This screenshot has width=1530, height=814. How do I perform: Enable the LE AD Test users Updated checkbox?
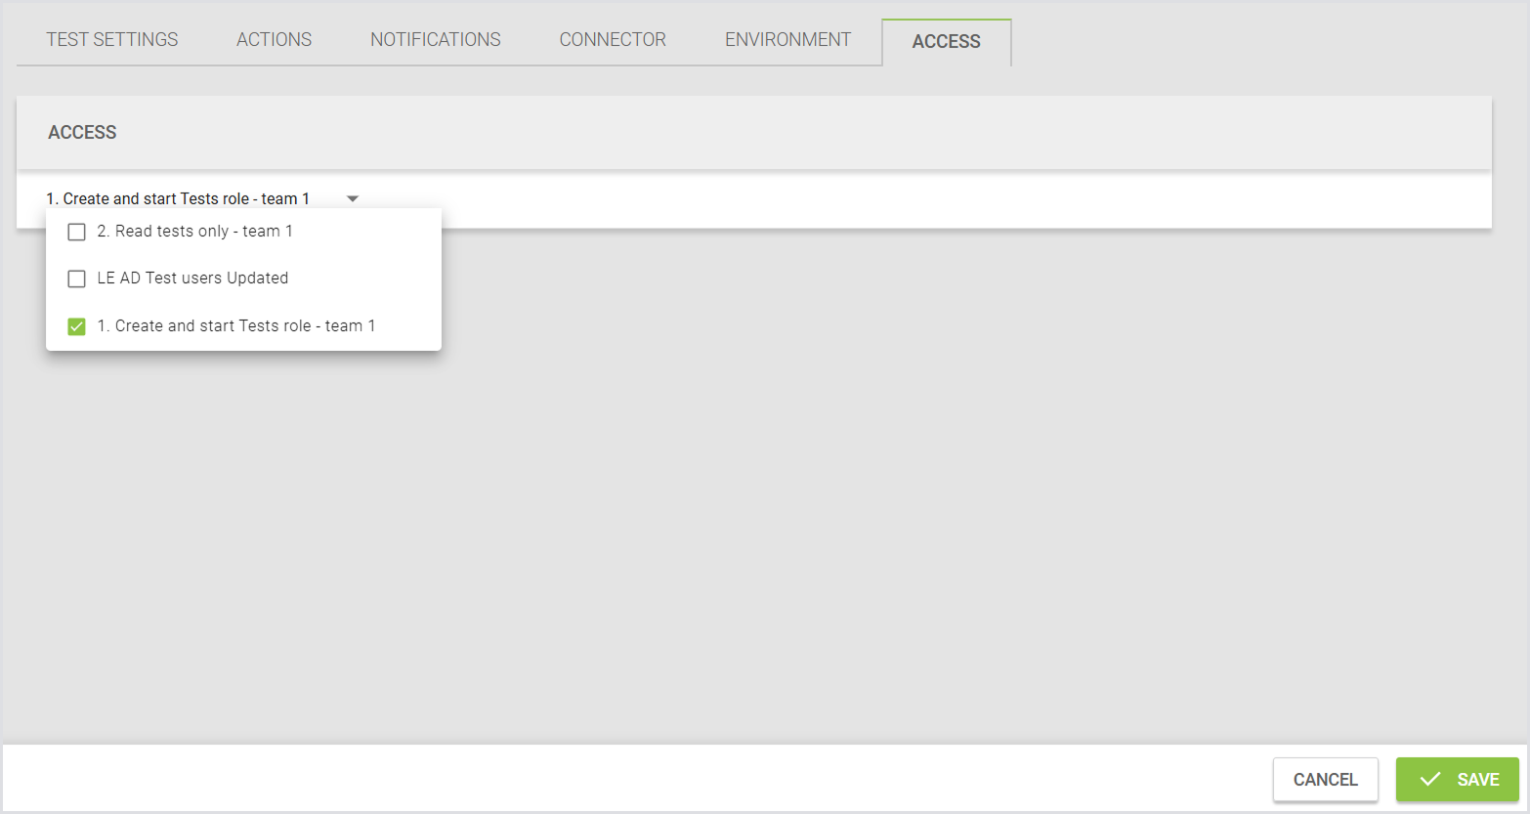(x=76, y=278)
